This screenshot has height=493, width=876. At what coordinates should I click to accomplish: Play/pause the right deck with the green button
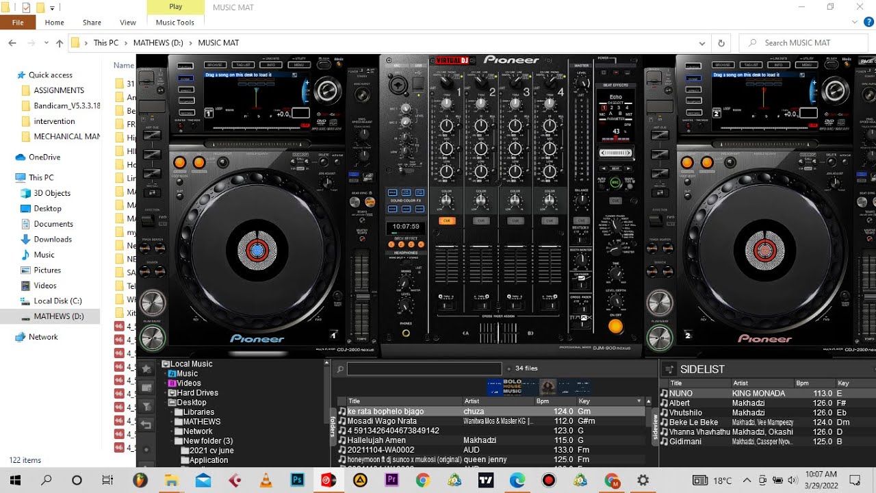click(660, 338)
